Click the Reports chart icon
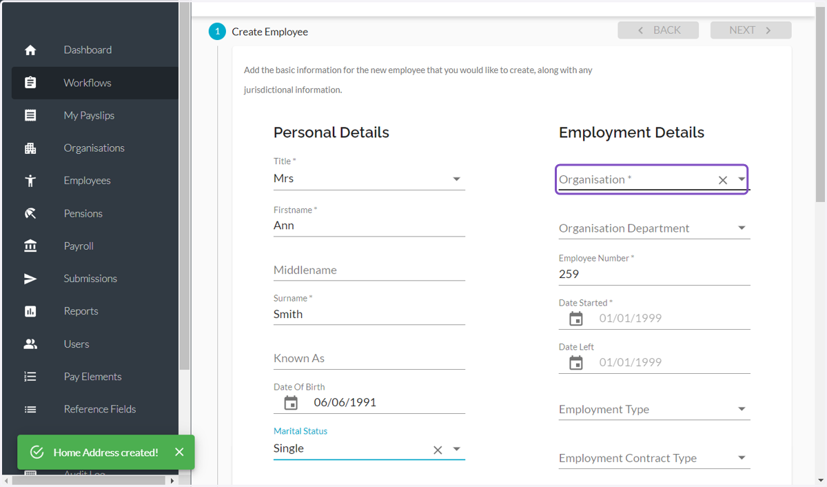This screenshot has height=487, width=827. (x=30, y=311)
